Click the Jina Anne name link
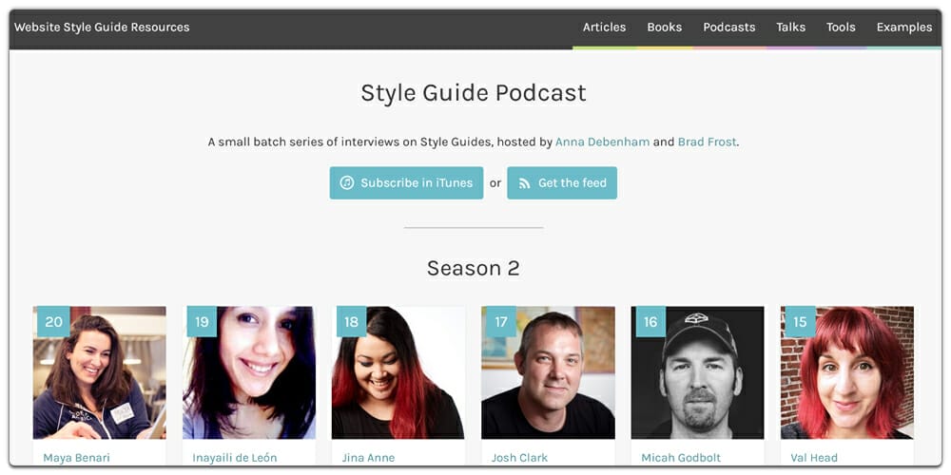The width and height of the screenshot is (951, 475). pos(368,458)
